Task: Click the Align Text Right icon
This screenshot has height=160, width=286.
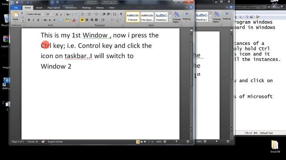Action: tap(92, 20)
